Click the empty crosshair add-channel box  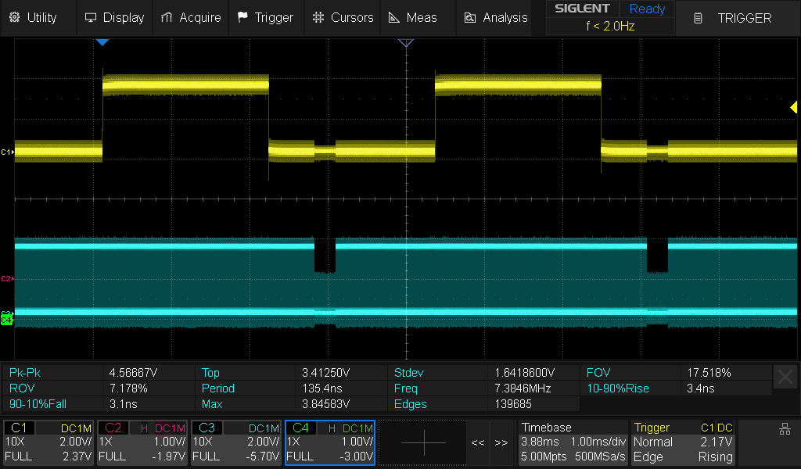[x=423, y=442]
